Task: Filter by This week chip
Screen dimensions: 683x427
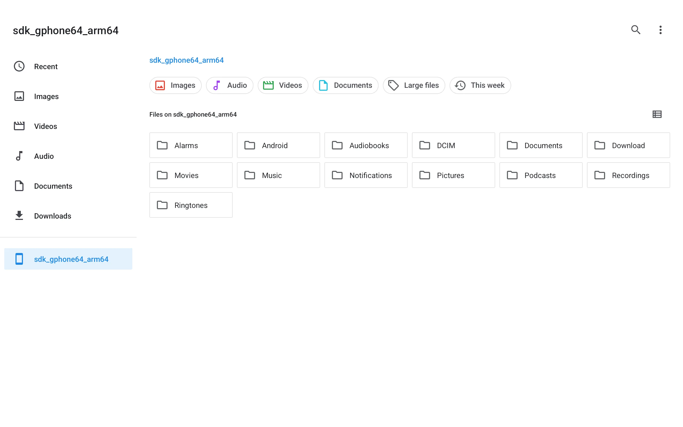Action: coord(480,85)
